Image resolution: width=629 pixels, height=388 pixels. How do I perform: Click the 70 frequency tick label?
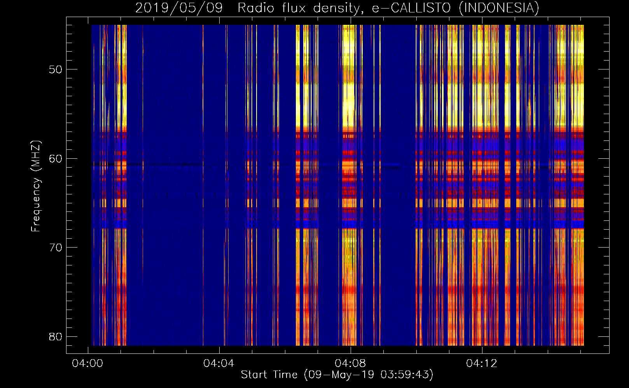56,248
